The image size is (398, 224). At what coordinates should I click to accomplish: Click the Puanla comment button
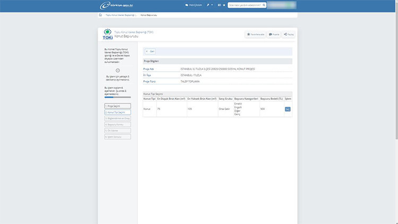(x=274, y=35)
